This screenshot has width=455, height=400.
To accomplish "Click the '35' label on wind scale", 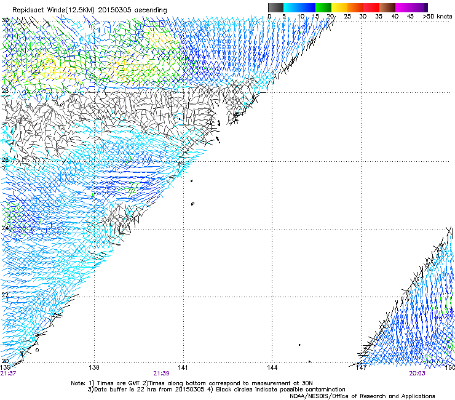I will point(379,17).
